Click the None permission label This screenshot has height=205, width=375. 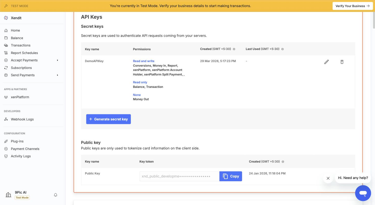coord(137,95)
